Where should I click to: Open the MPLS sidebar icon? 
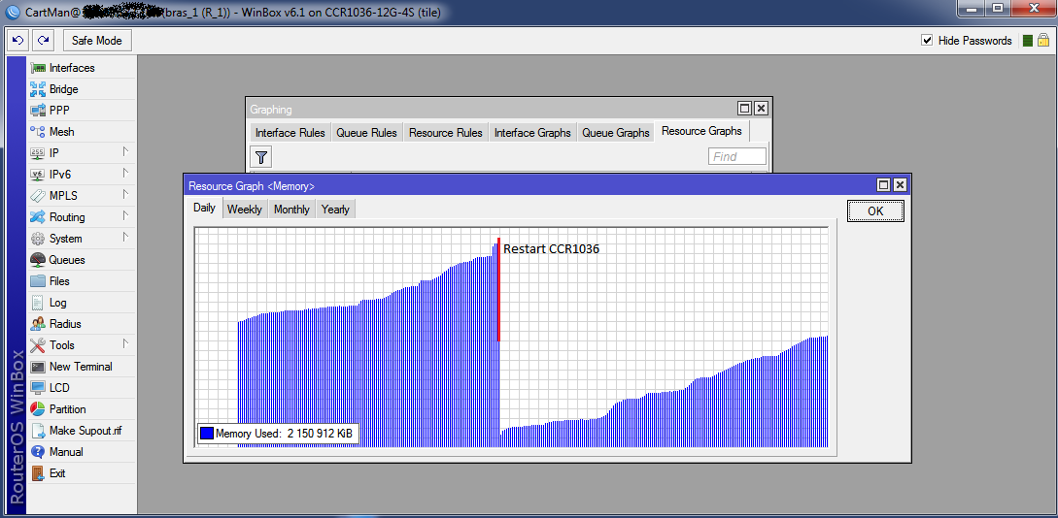38,196
